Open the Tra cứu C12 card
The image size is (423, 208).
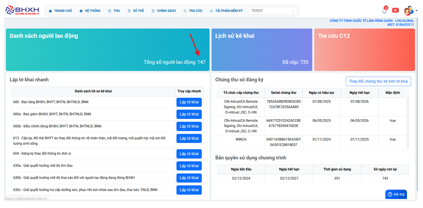tap(364, 50)
